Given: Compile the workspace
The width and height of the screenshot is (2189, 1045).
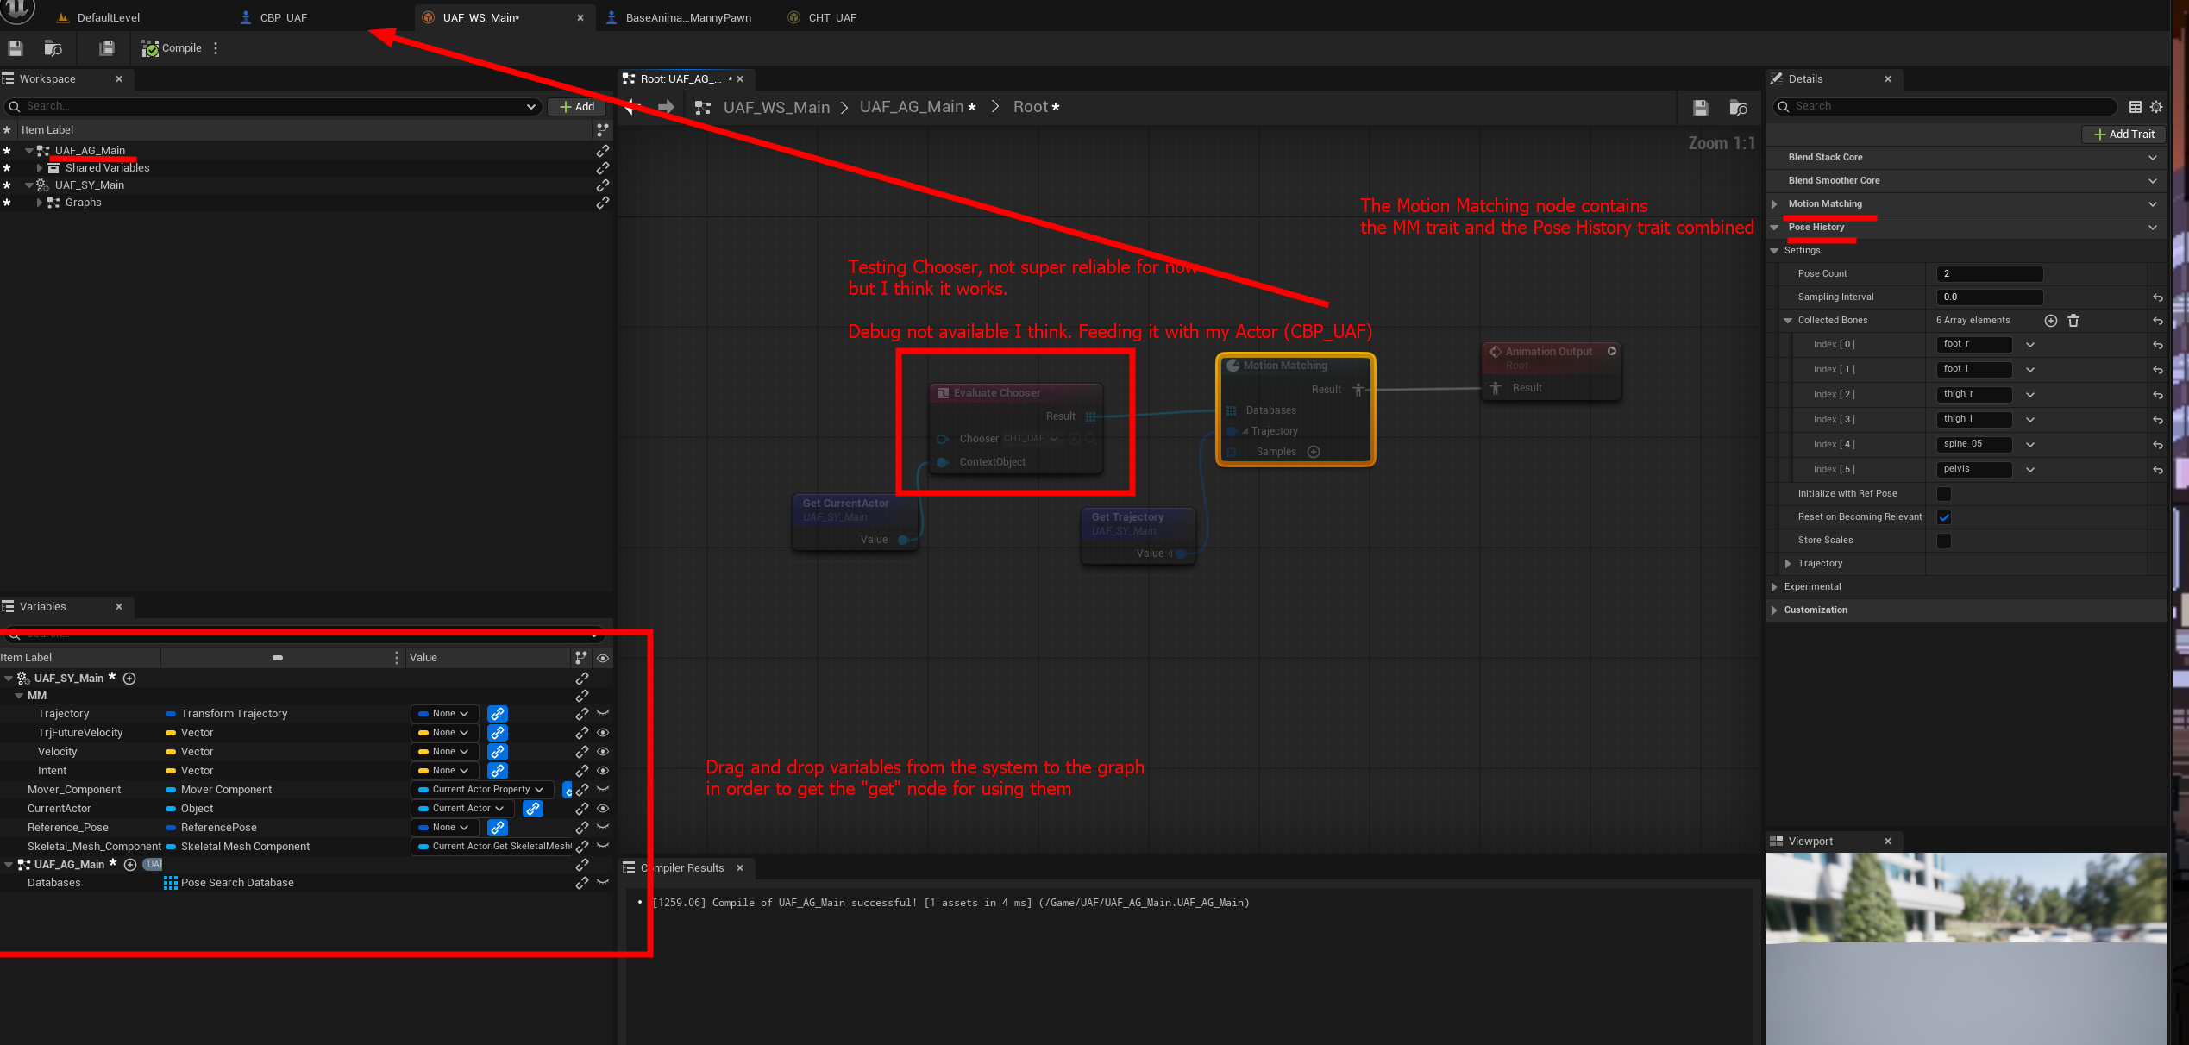Looking at the screenshot, I should tap(172, 48).
